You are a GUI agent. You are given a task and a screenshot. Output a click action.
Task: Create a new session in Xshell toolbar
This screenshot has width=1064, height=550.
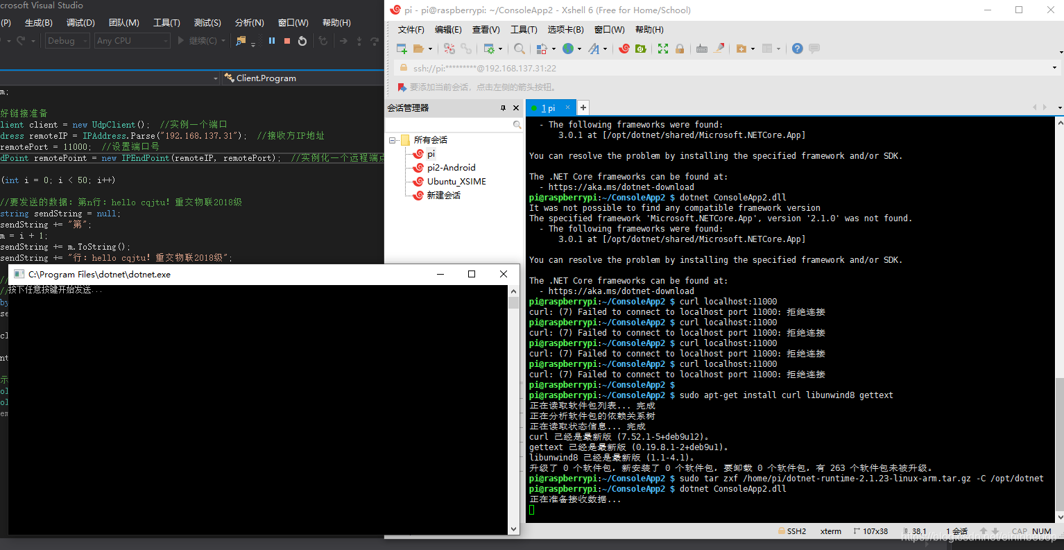(x=402, y=49)
